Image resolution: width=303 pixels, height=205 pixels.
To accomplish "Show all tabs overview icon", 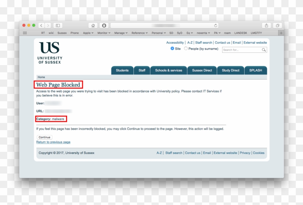I will [x=277, y=25].
